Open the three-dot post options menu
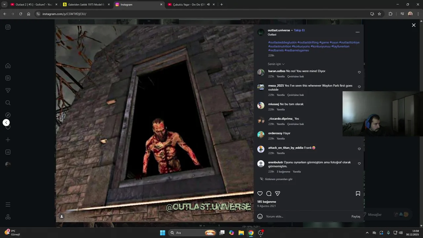Screen dimensions: 423x238 tap(357, 32)
